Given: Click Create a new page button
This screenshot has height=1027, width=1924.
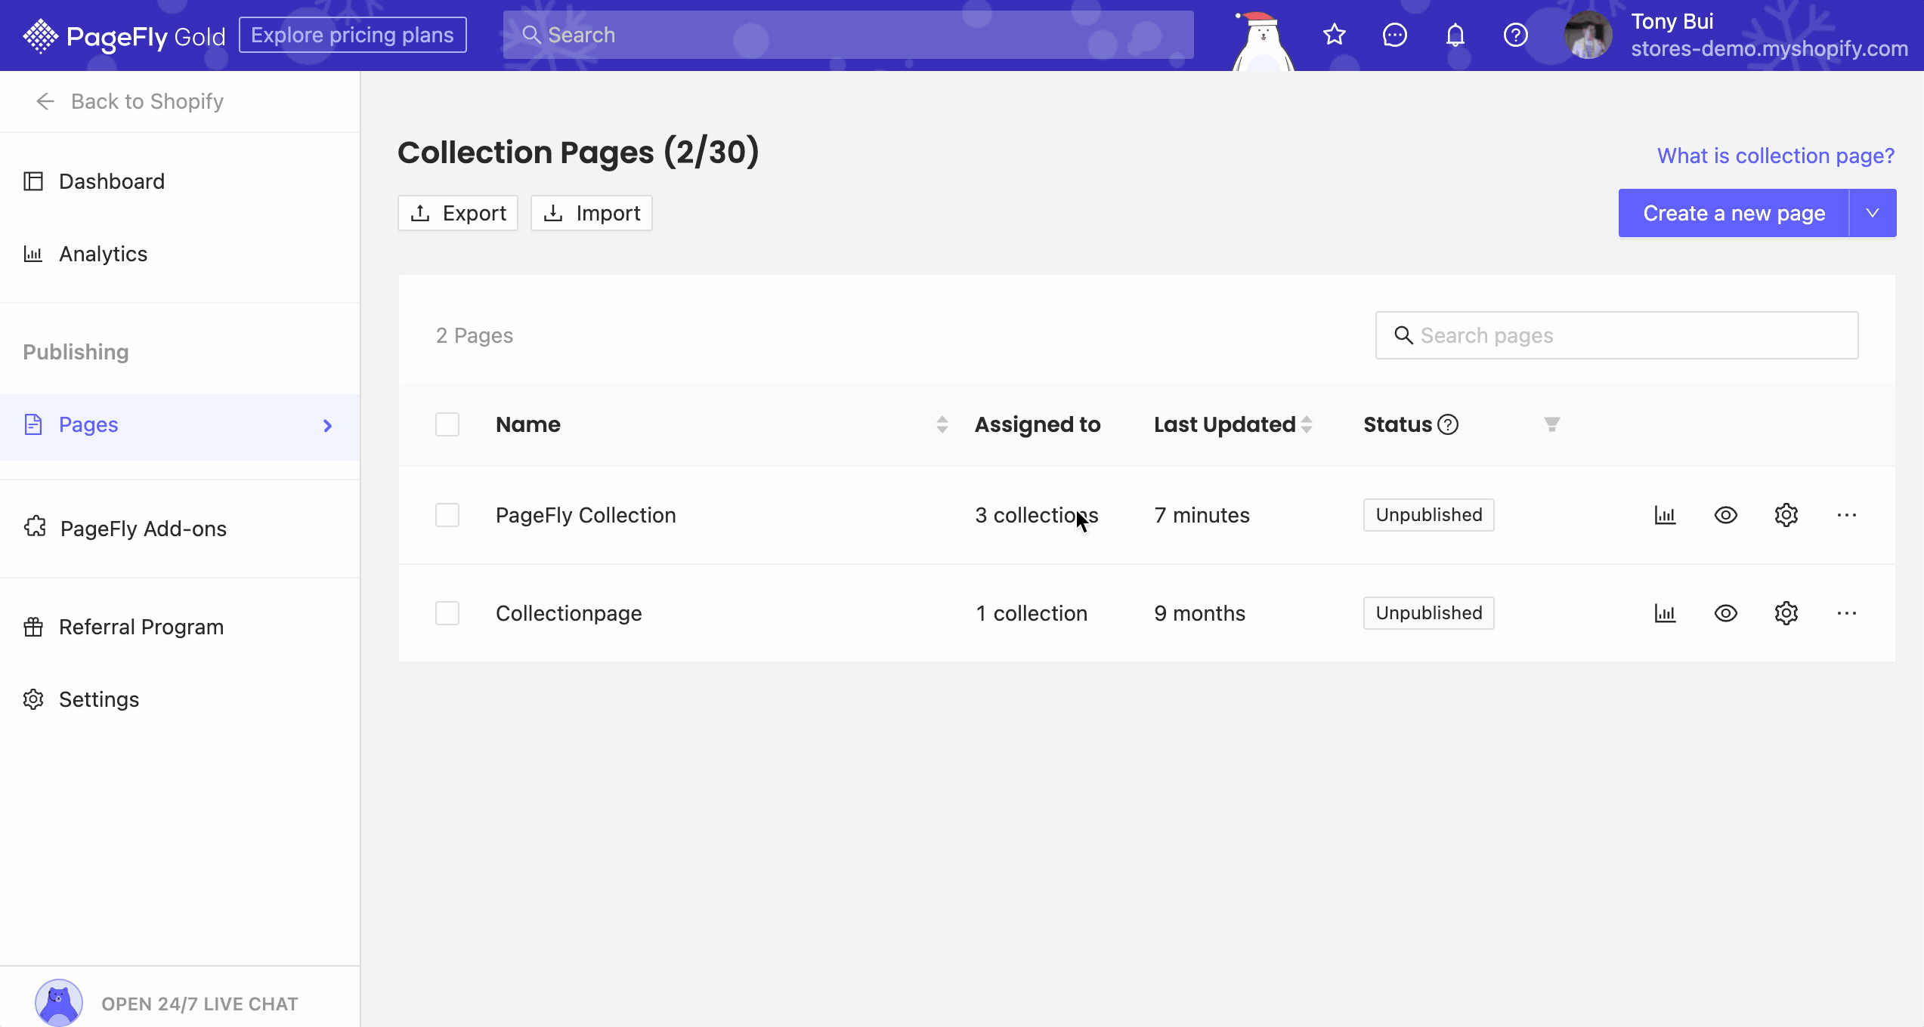Looking at the screenshot, I should click(x=1734, y=213).
